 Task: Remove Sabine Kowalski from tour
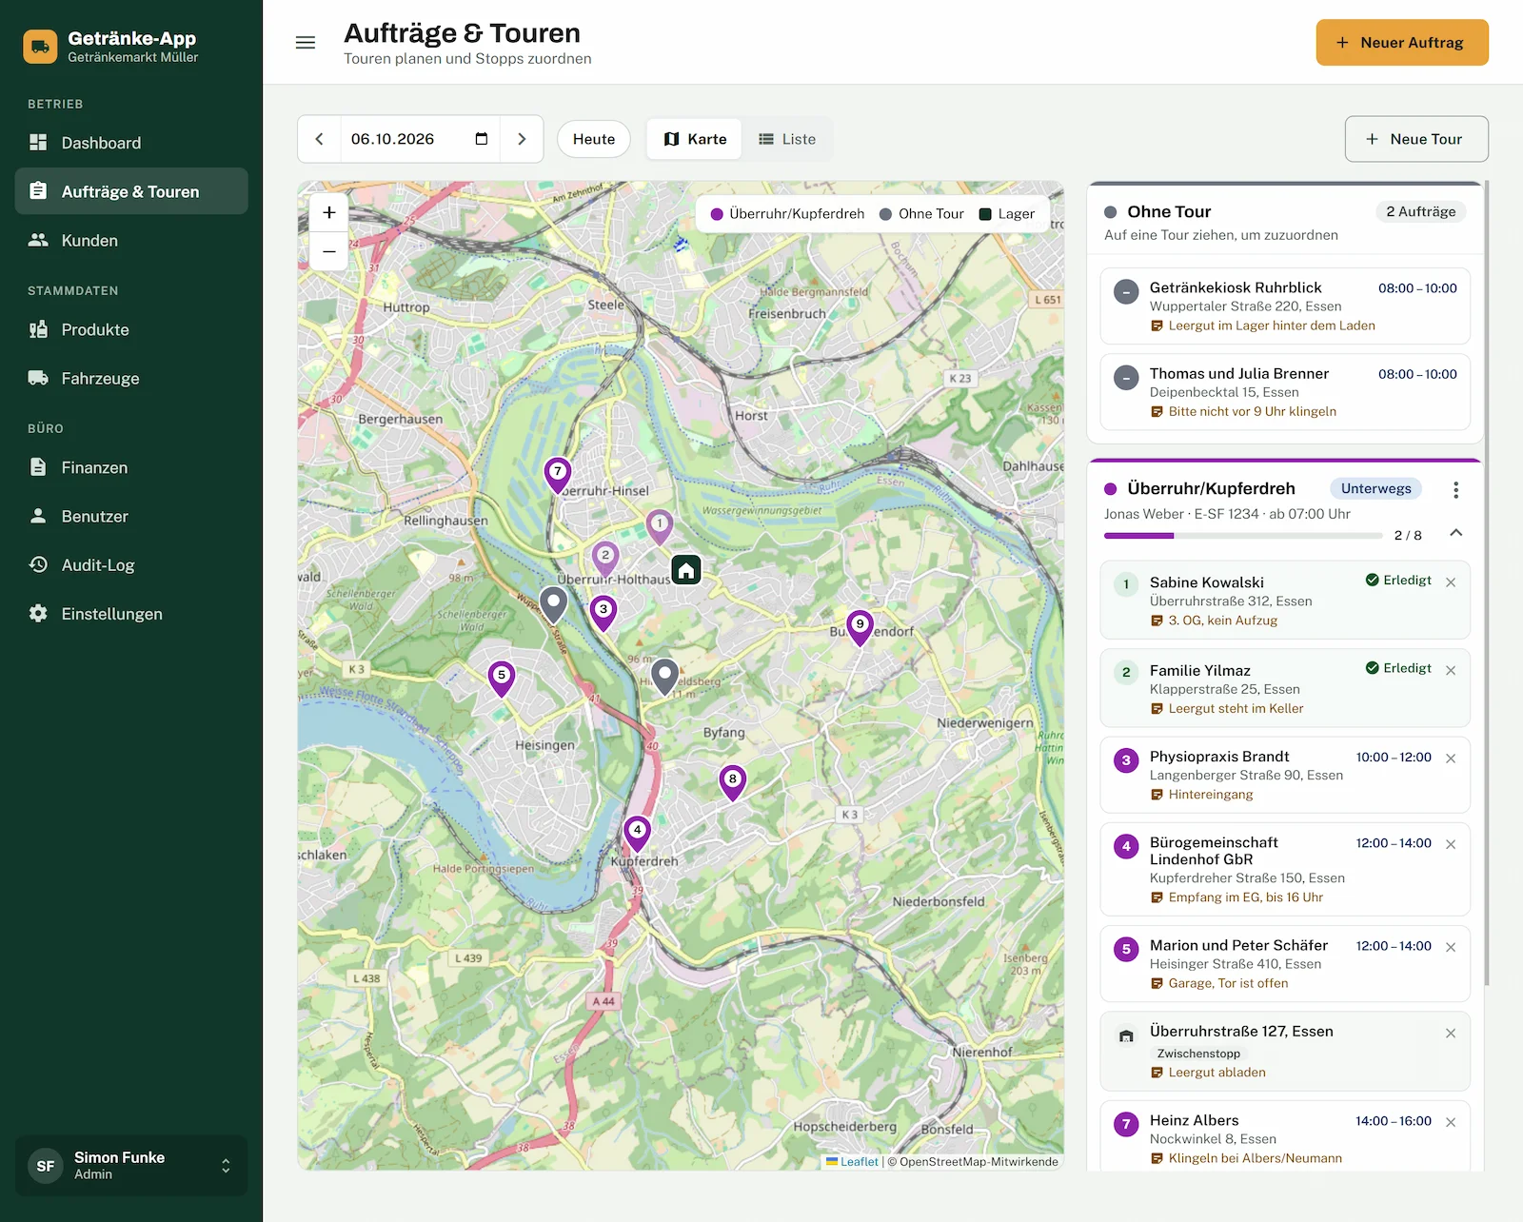pyautogui.click(x=1451, y=582)
